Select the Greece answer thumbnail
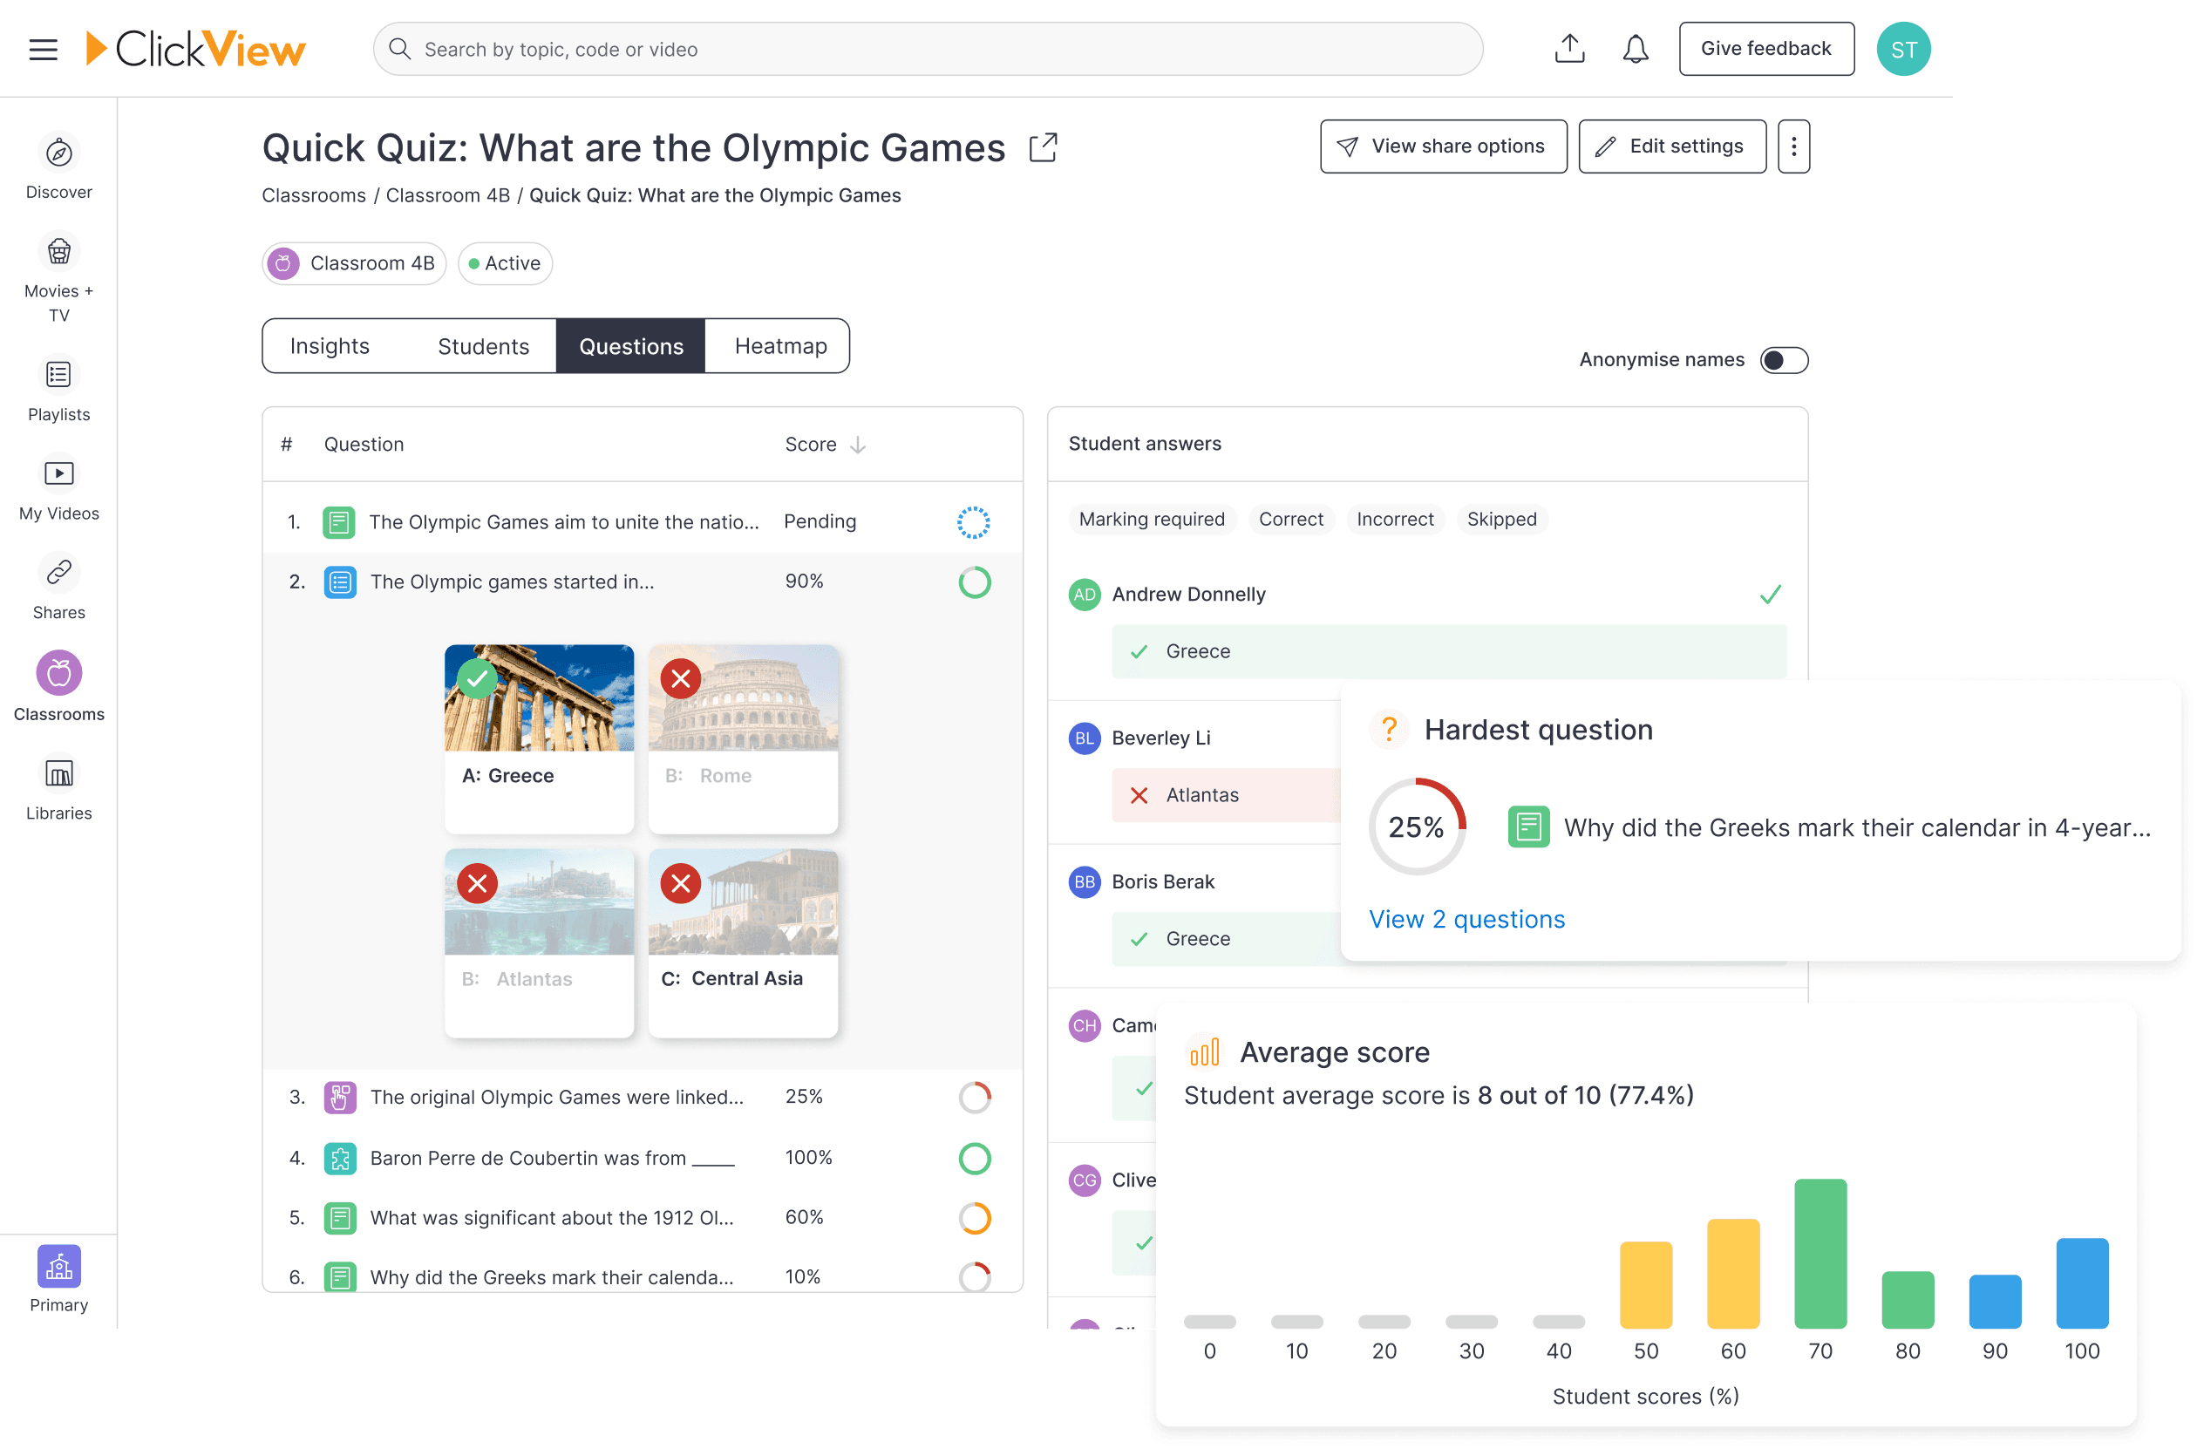The image size is (2197, 1449). (539, 739)
